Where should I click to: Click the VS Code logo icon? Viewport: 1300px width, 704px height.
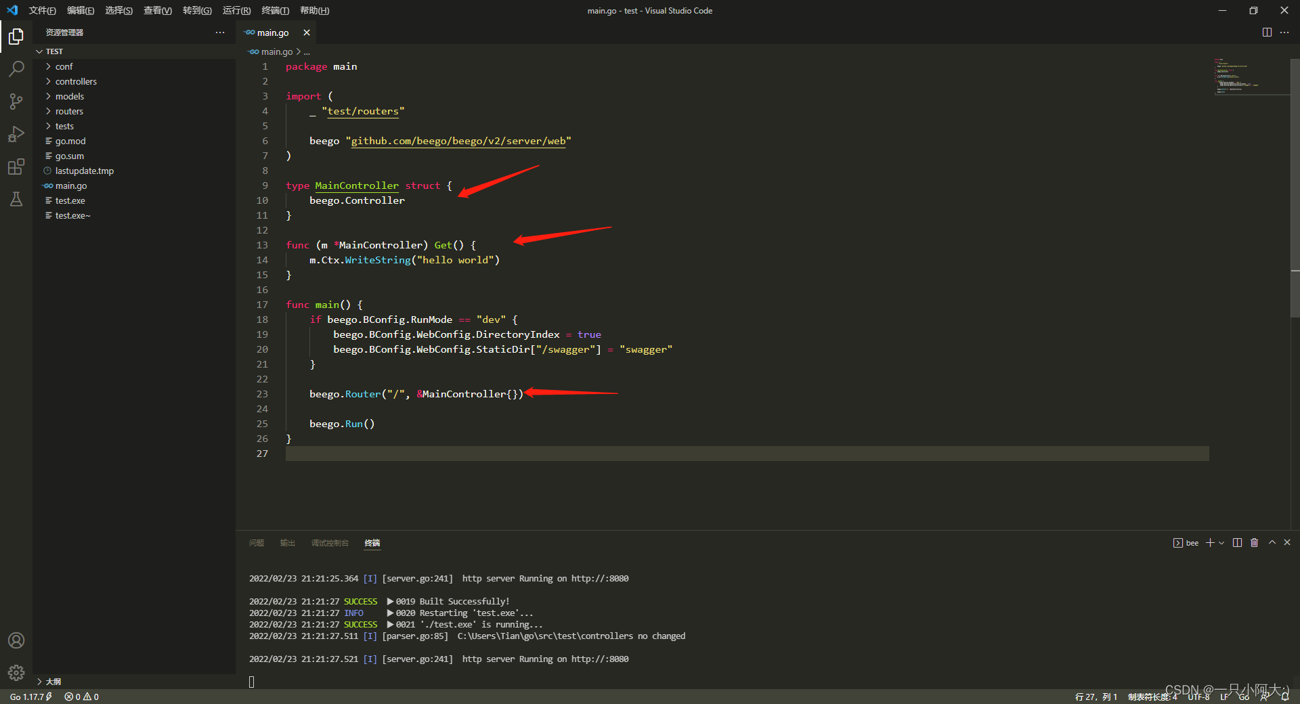point(12,10)
